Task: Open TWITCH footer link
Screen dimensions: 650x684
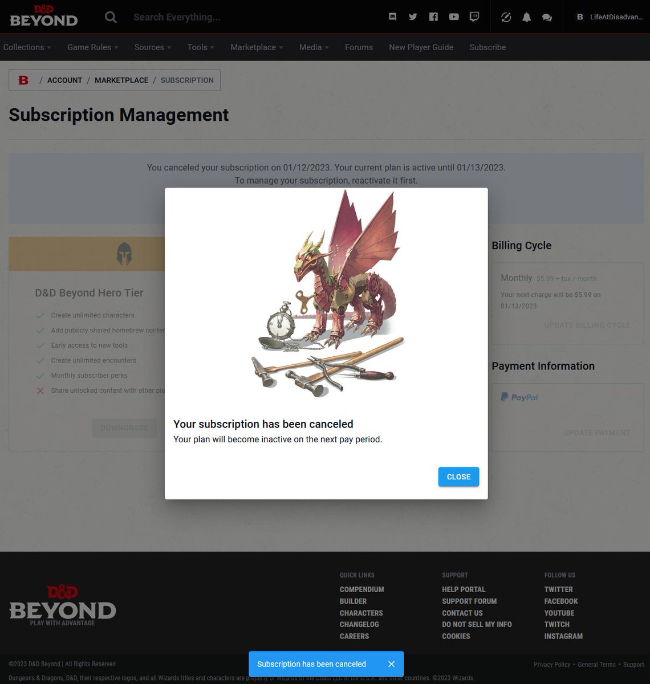Action: [x=557, y=625]
